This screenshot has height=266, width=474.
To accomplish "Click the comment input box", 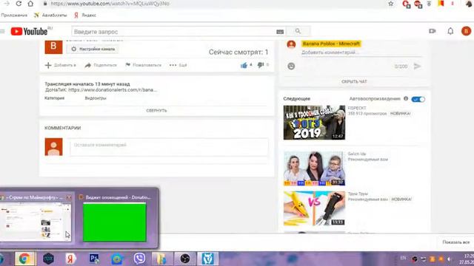I will (x=169, y=147).
